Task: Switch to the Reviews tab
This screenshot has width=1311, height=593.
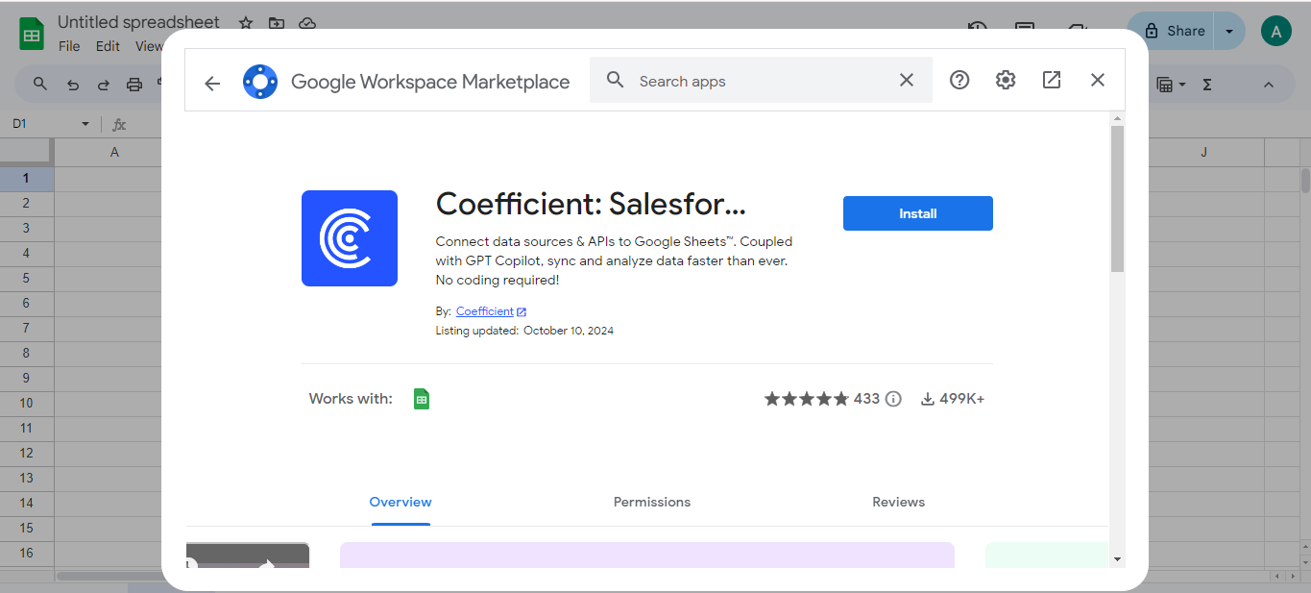Action: (899, 502)
